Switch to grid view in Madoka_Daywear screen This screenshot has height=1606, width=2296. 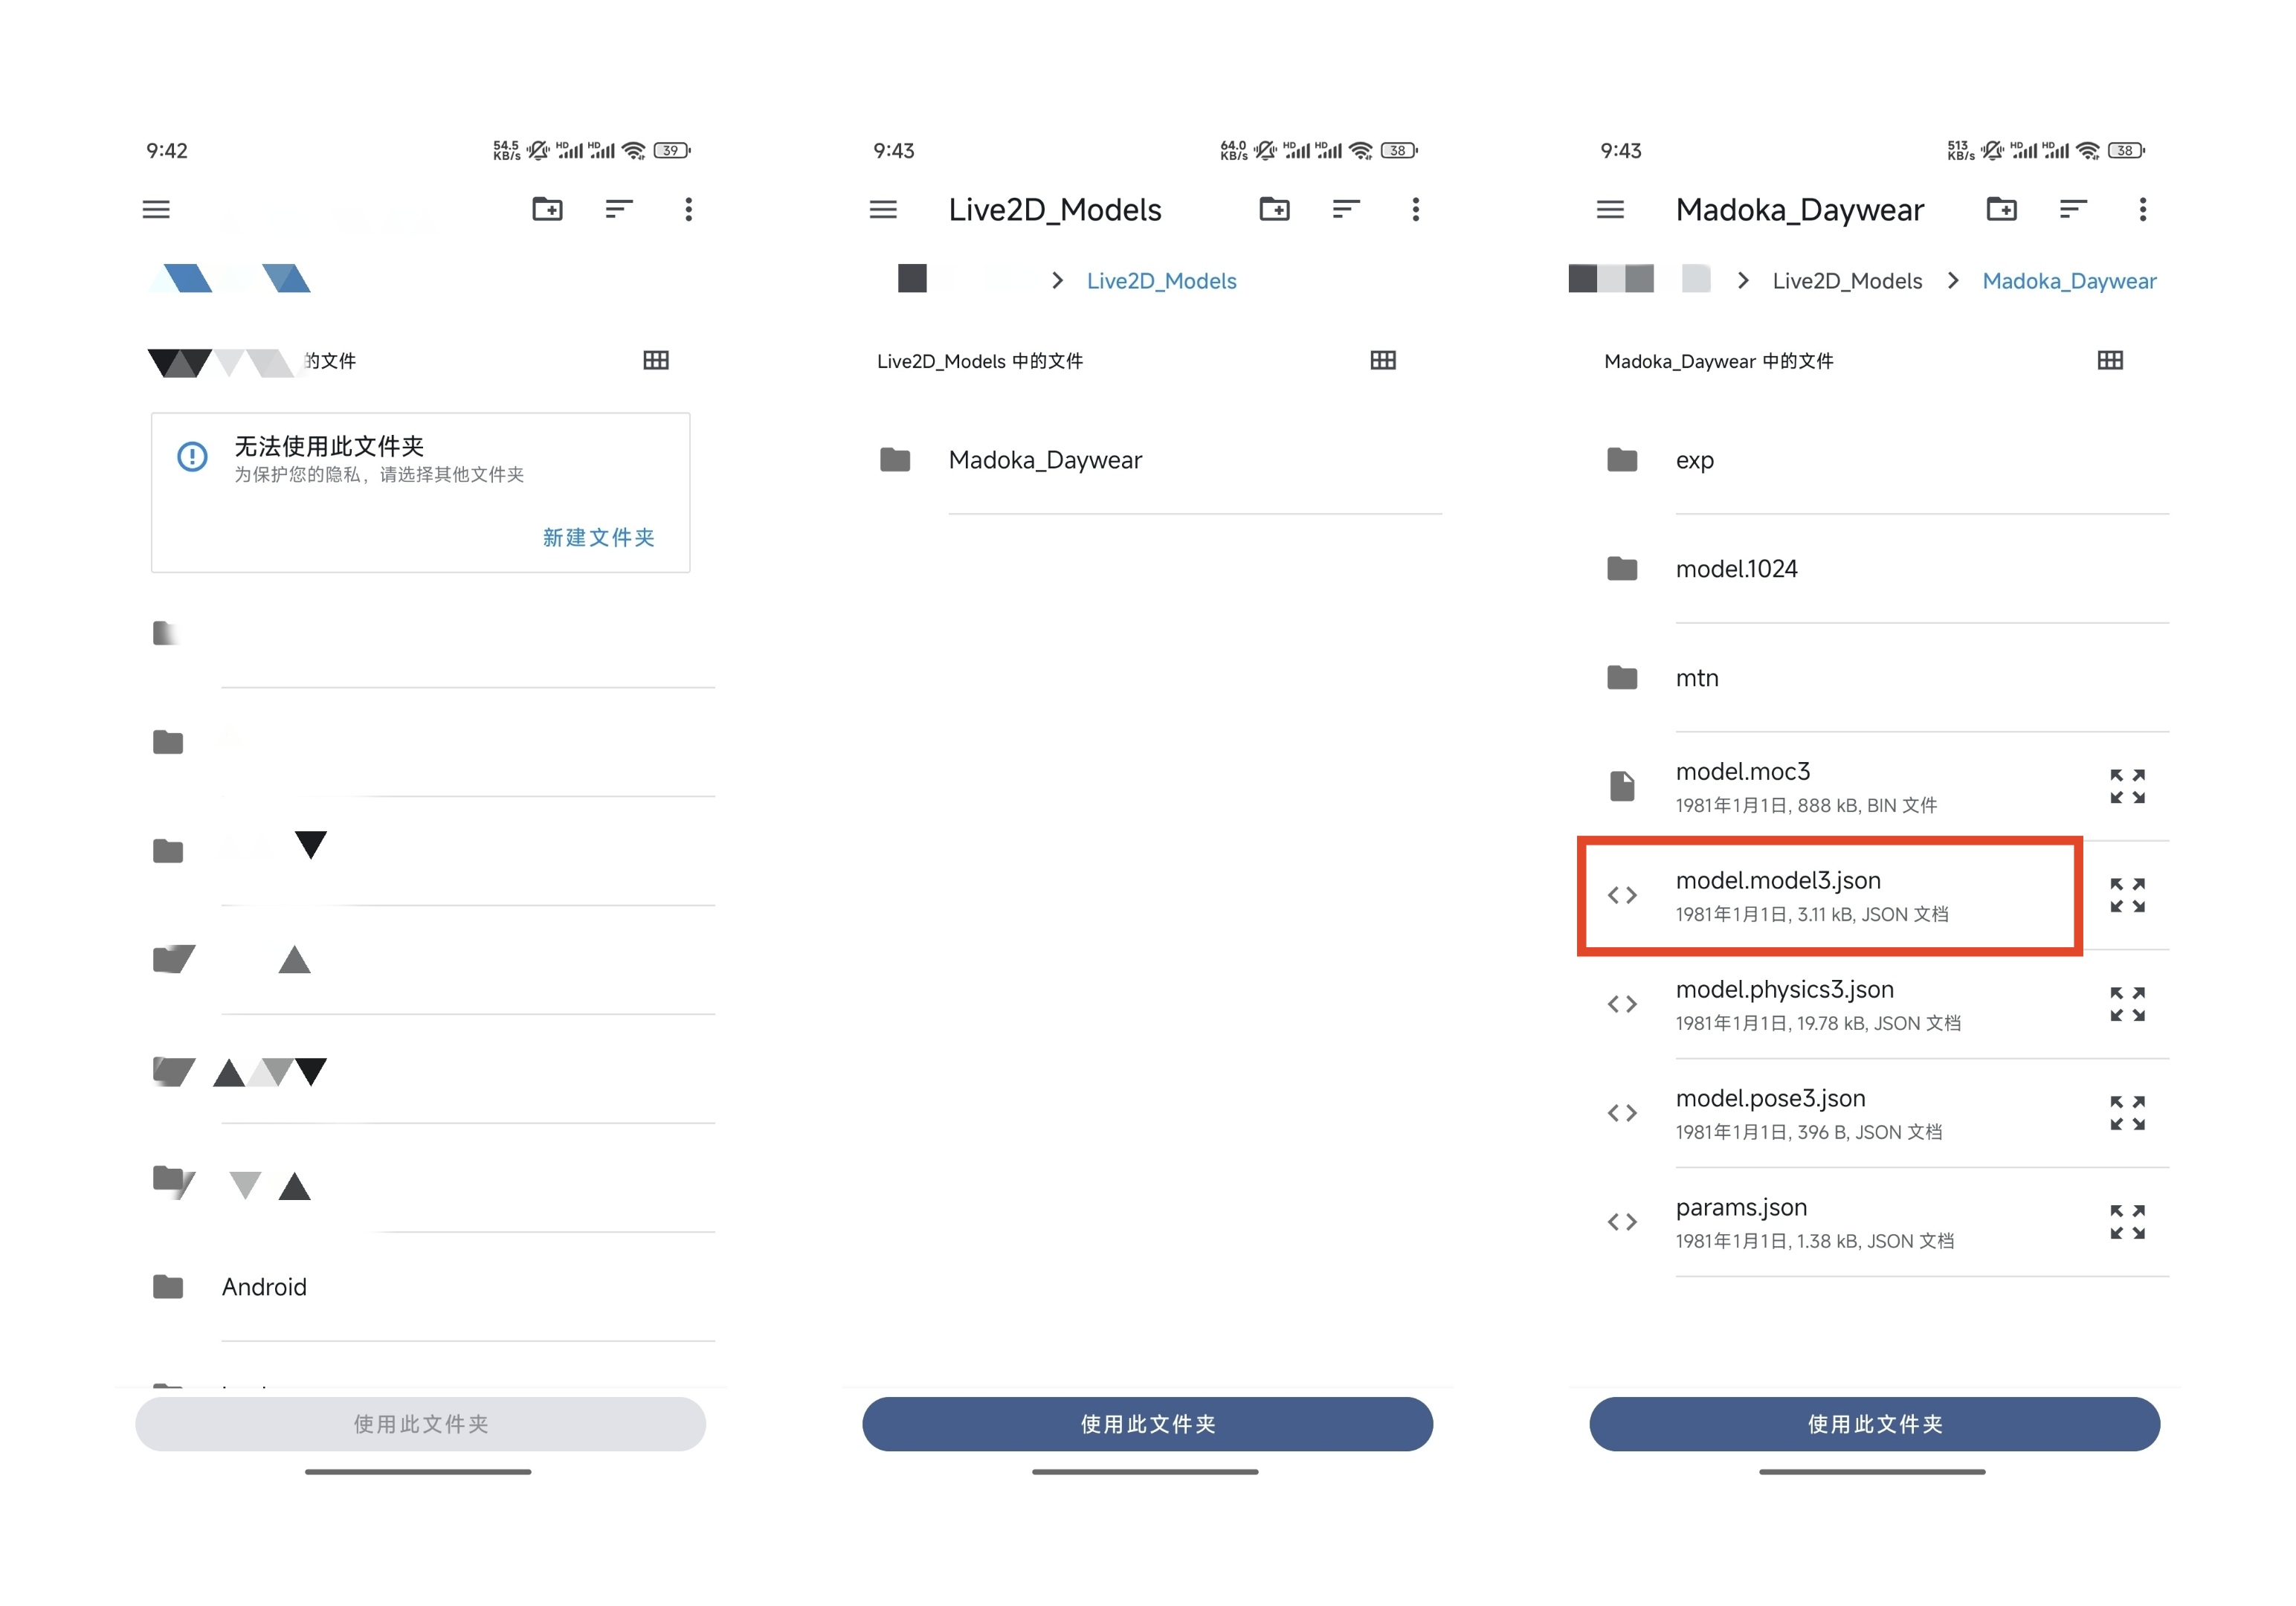(x=2110, y=360)
